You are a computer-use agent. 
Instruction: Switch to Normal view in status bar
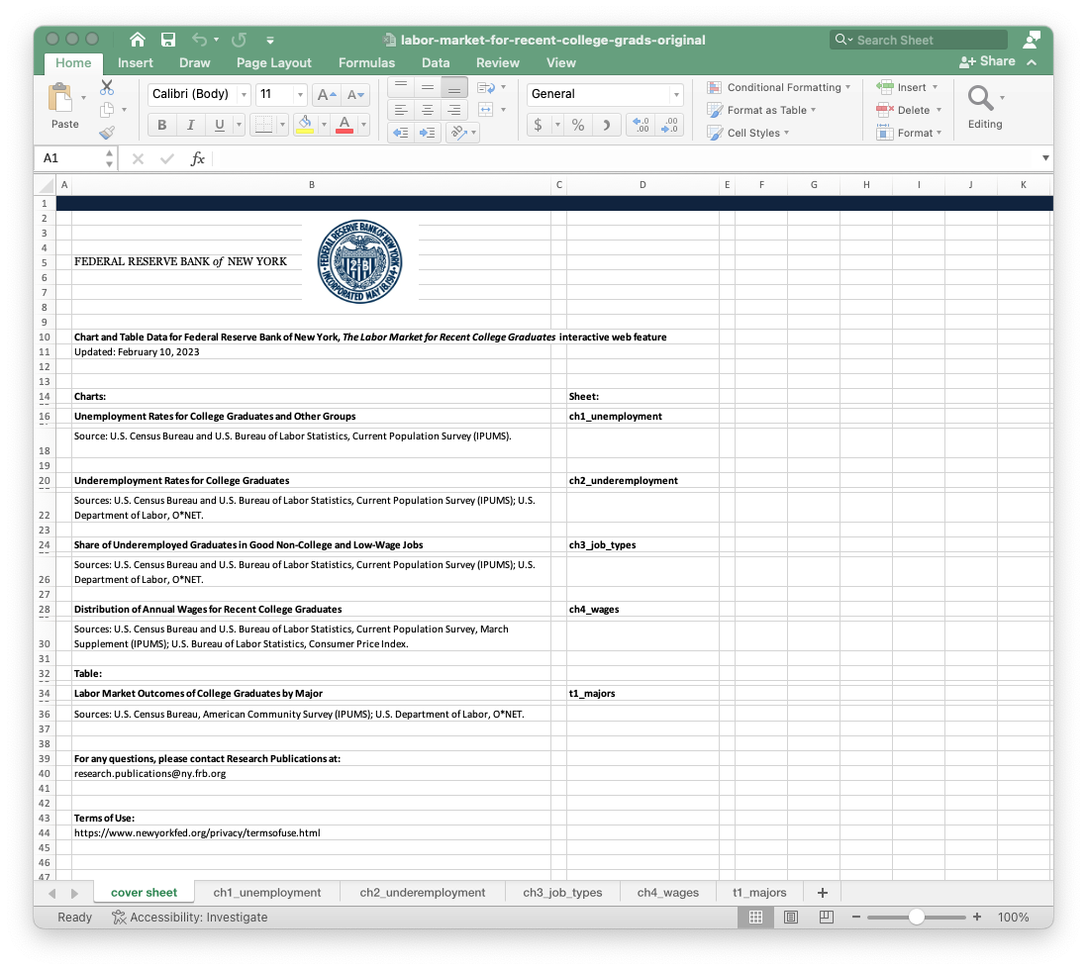pos(755,918)
